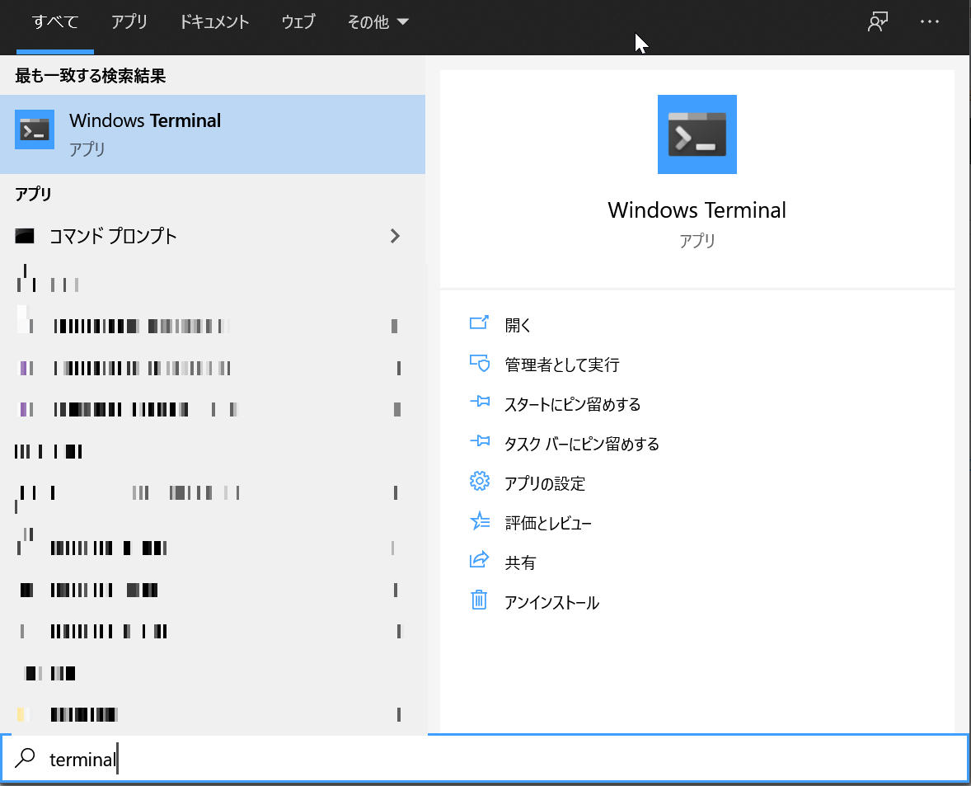This screenshot has width=971, height=786.
Task: Choose タスク バーにピン留めする
Action: click(x=582, y=444)
